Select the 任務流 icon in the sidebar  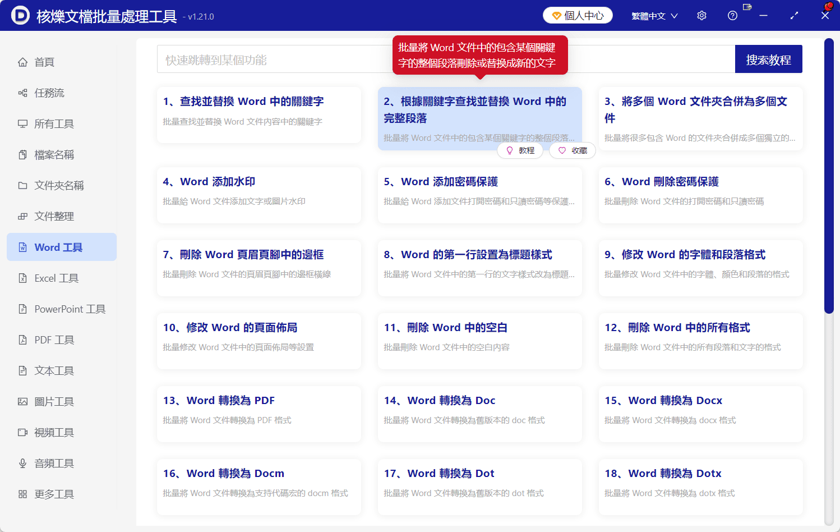tap(22, 93)
